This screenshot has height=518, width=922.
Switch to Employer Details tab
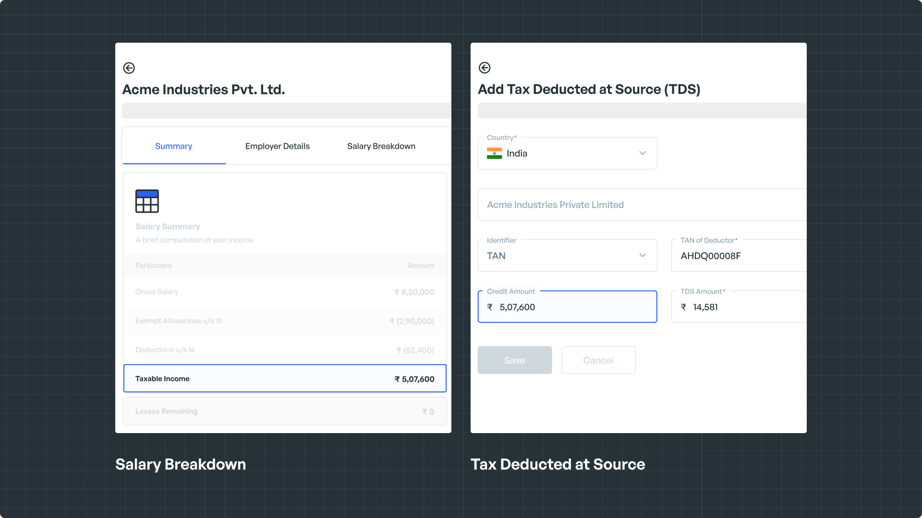tap(277, 146)
